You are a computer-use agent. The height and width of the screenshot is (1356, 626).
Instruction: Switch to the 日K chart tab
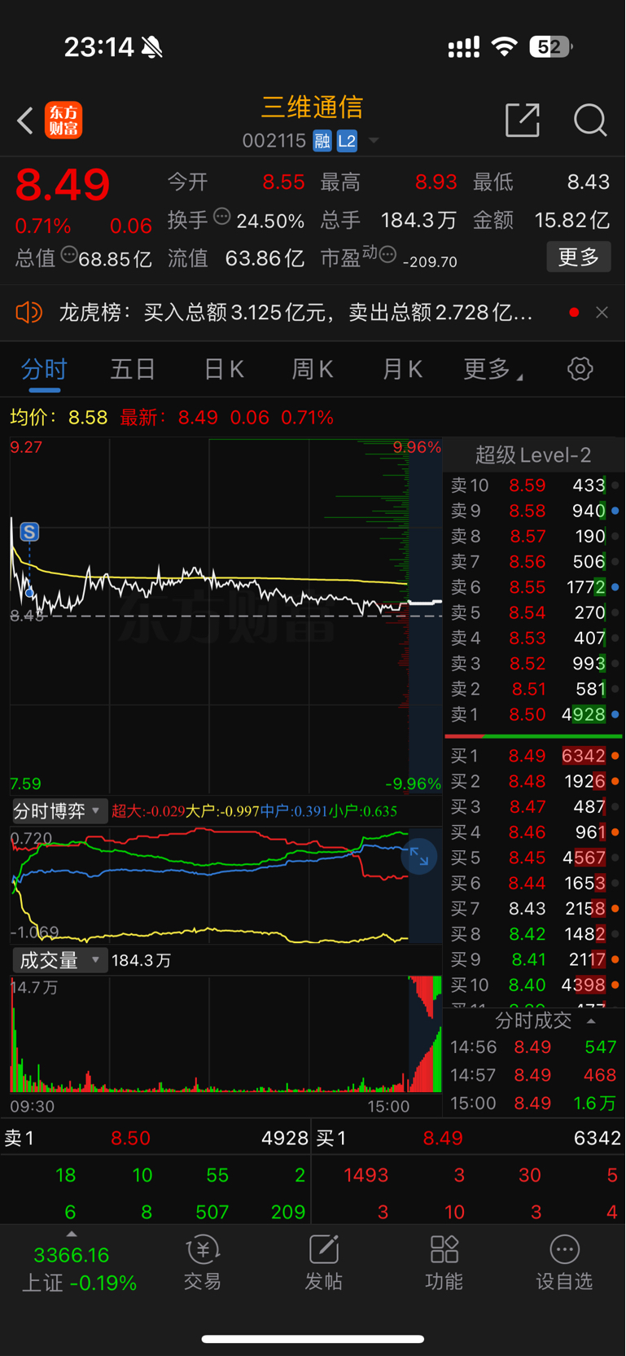(x=224, y=369)
